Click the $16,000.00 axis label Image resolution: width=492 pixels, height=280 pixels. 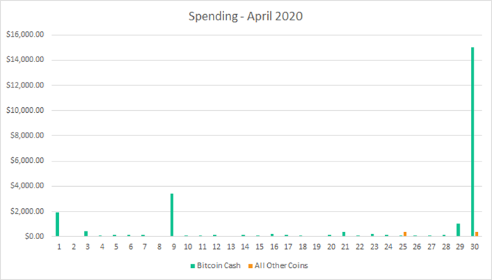tap(25, 35)
